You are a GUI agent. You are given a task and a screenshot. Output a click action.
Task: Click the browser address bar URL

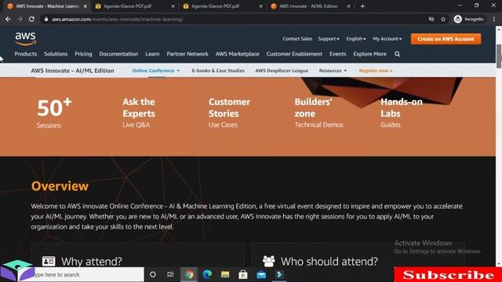[118, 19]
